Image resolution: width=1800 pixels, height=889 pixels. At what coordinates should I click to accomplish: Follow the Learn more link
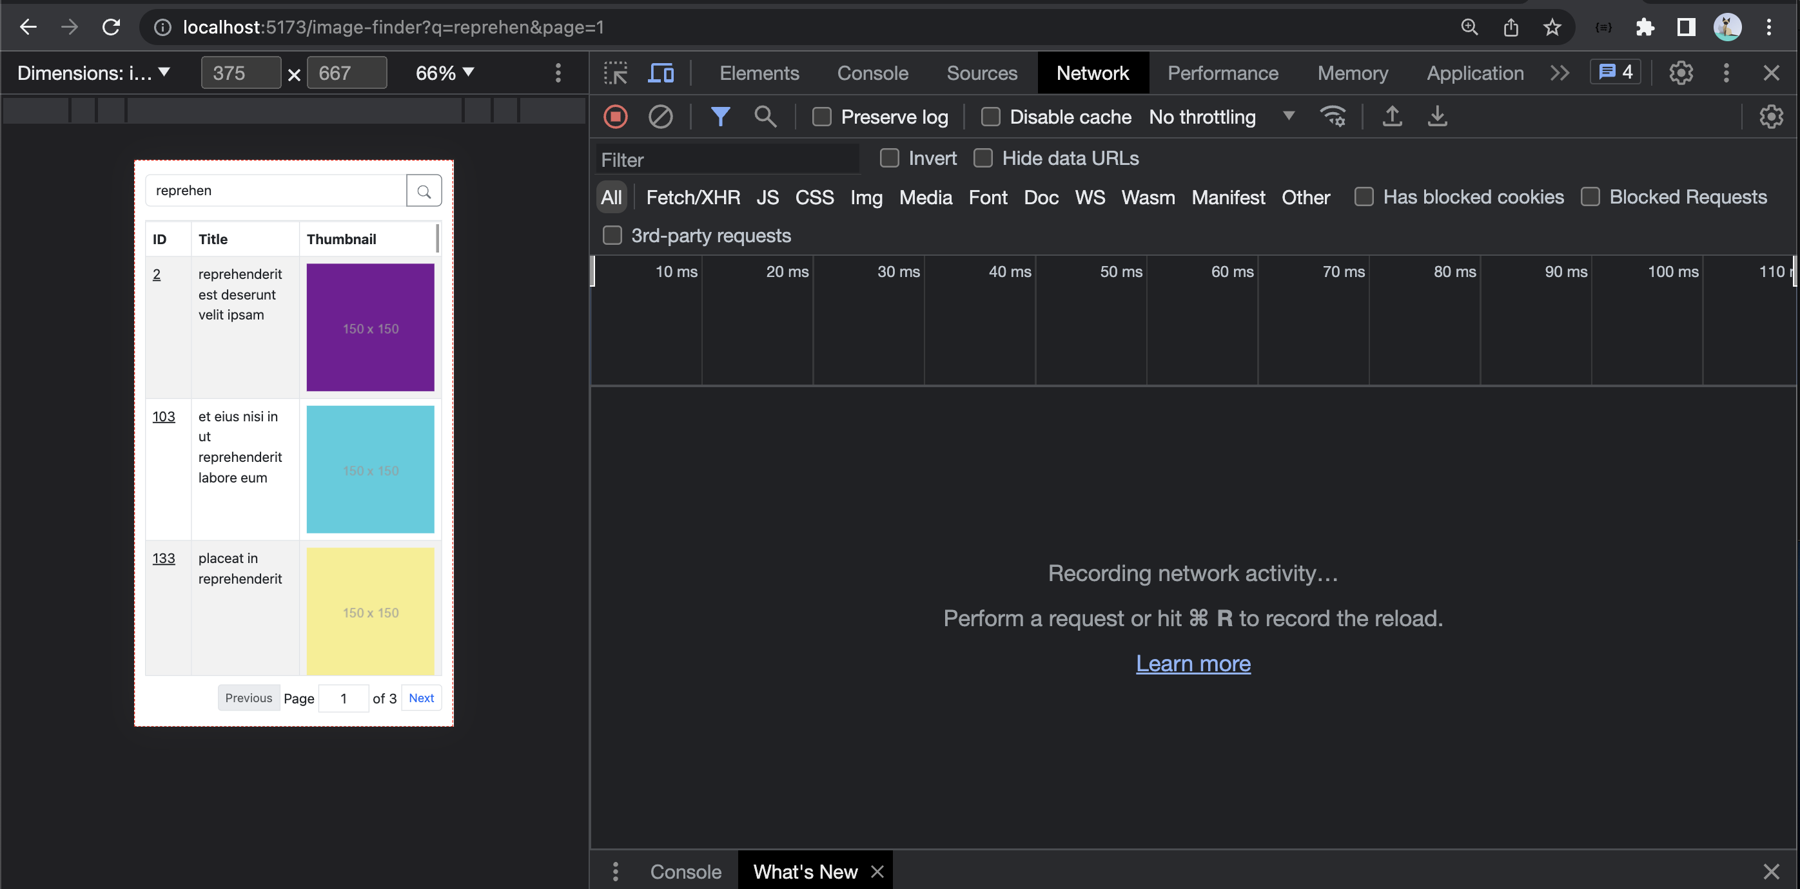1193,664
